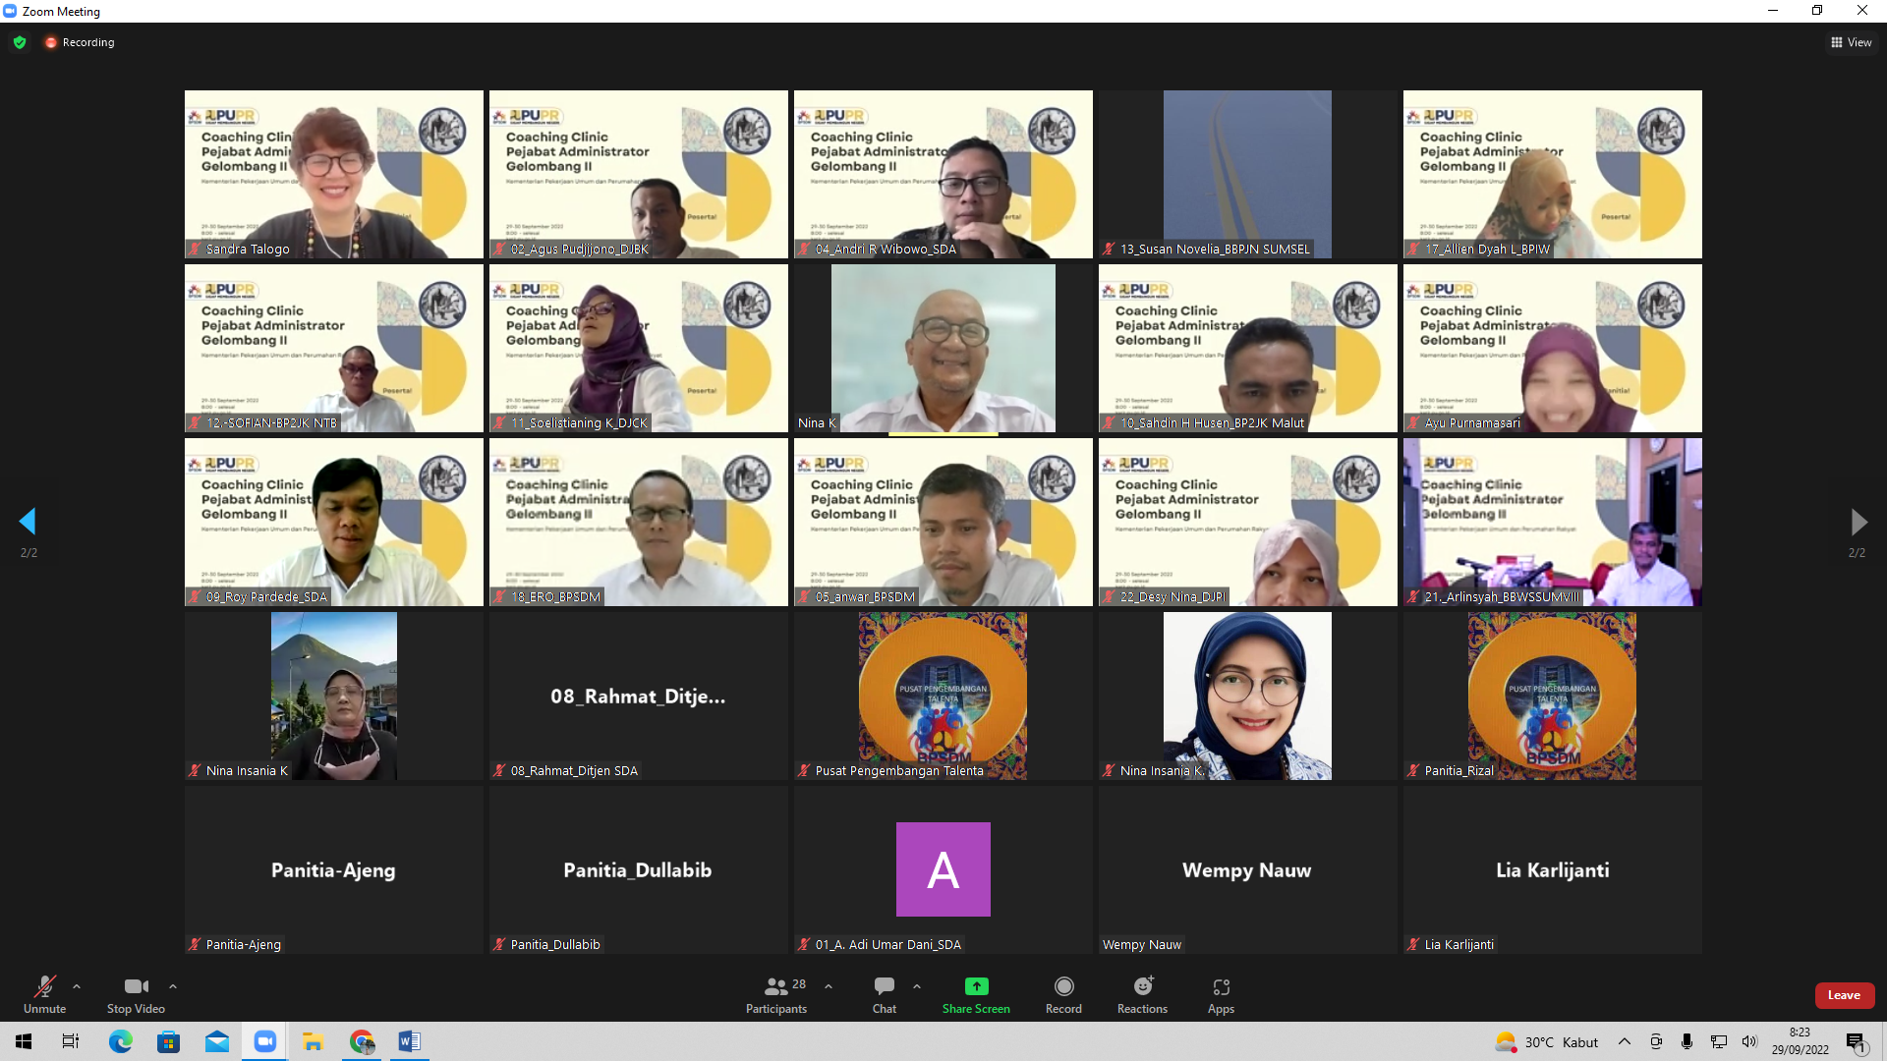
Task: Select the Panitia_Rizal tile
Action: coord(1553,696)
